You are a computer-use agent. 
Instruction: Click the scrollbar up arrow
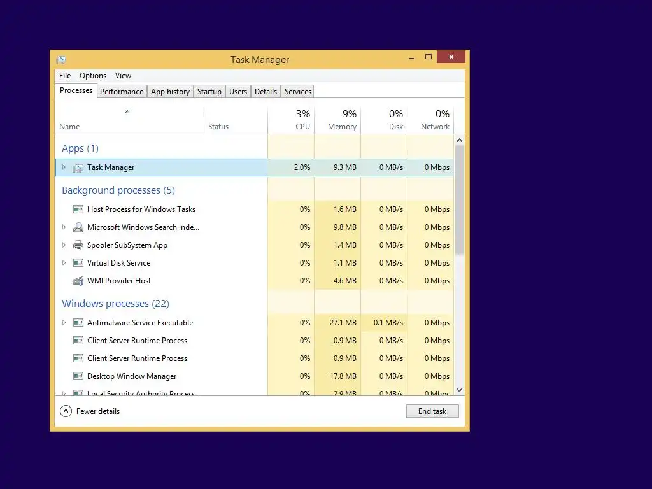pyautogui.click(x=460, y=140)
